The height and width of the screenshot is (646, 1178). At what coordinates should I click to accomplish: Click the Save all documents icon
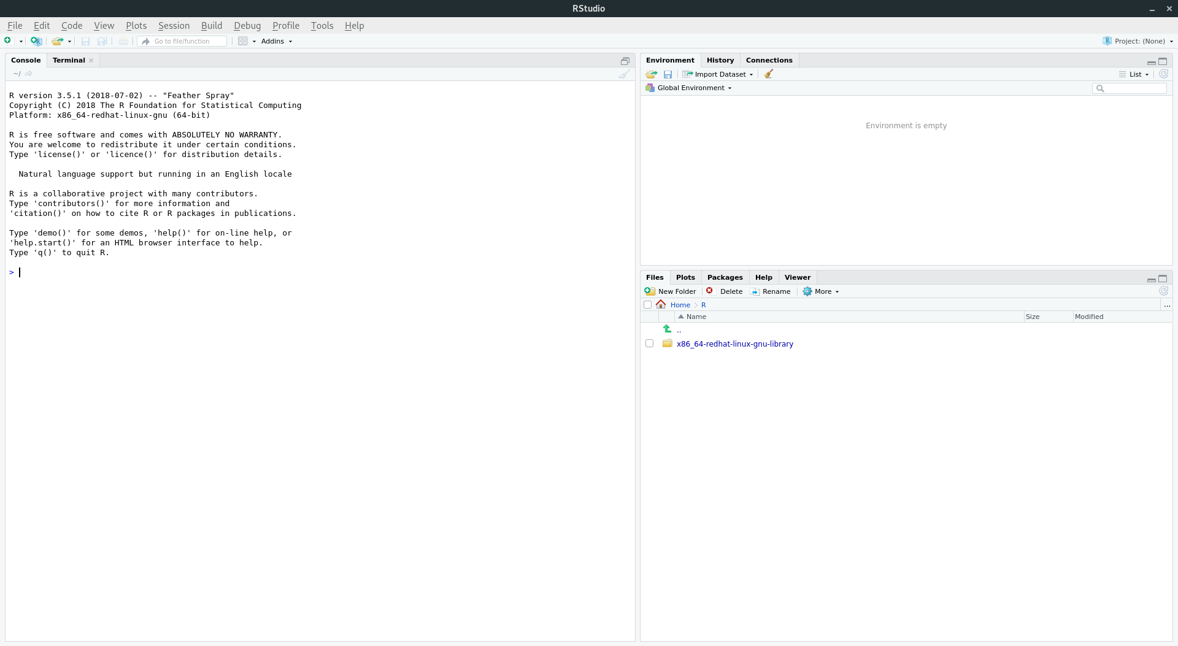102,41
